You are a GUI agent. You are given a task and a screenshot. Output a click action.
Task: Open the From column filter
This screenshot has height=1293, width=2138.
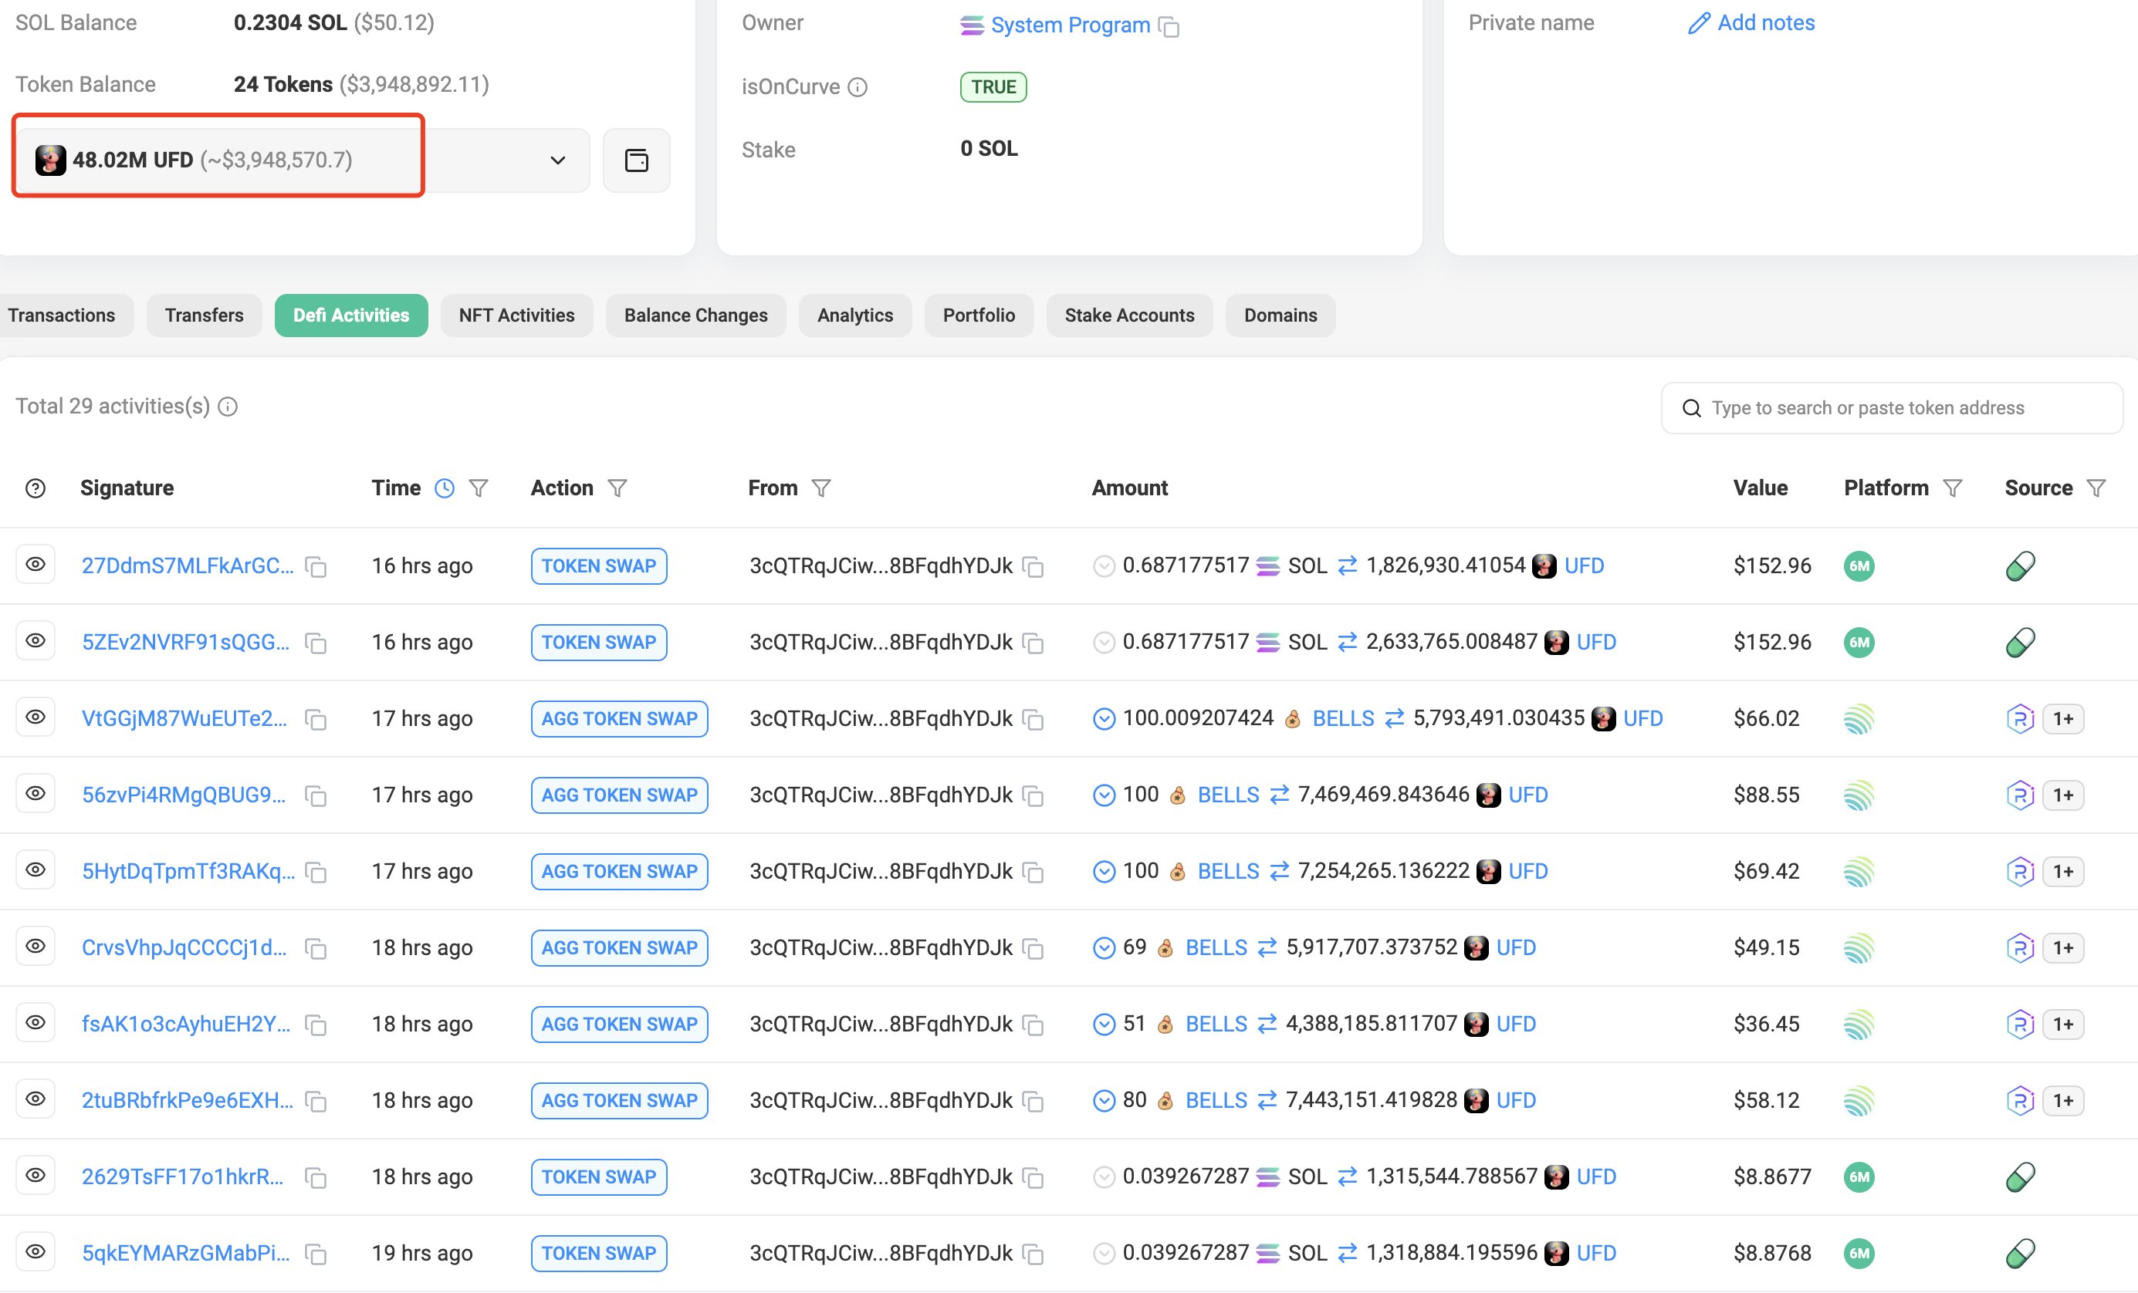coord(820,488)
